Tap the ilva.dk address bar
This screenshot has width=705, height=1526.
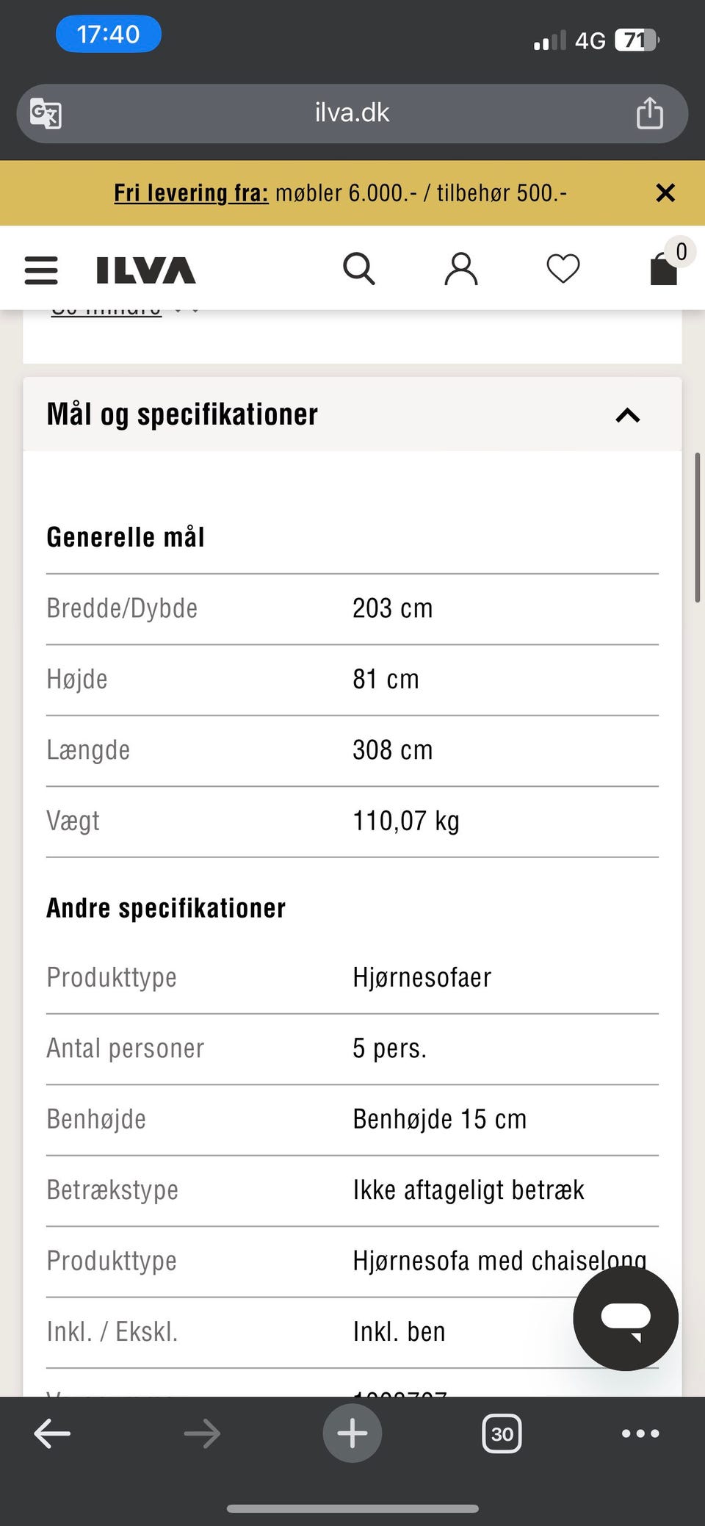[350, 113]
